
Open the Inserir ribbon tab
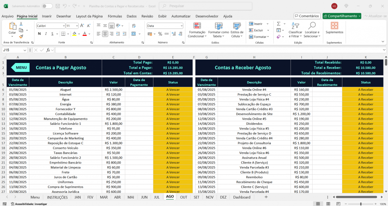coord(47,16)
